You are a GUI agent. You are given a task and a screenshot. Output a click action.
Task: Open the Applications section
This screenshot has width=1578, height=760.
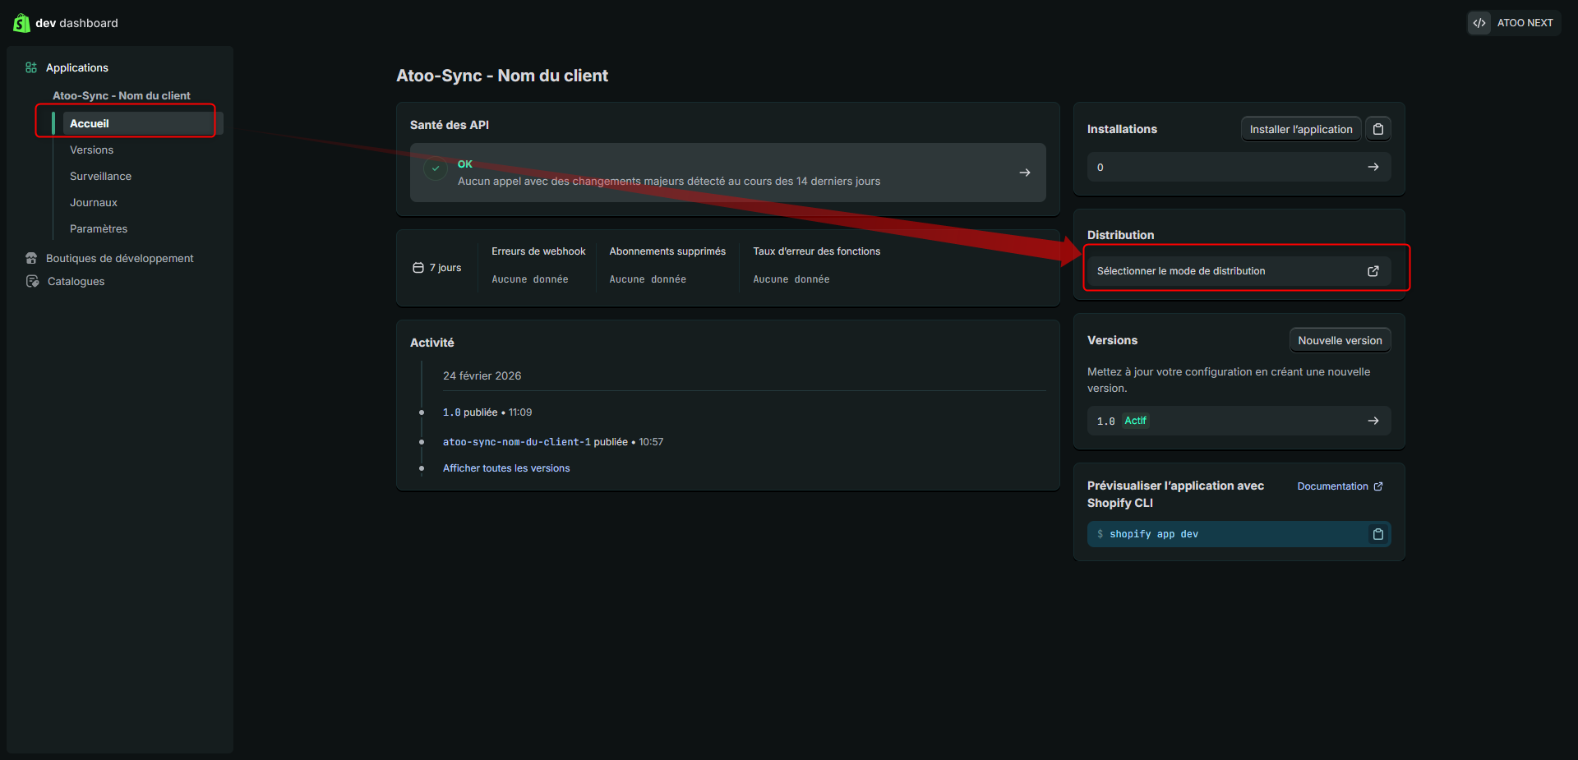76,67
